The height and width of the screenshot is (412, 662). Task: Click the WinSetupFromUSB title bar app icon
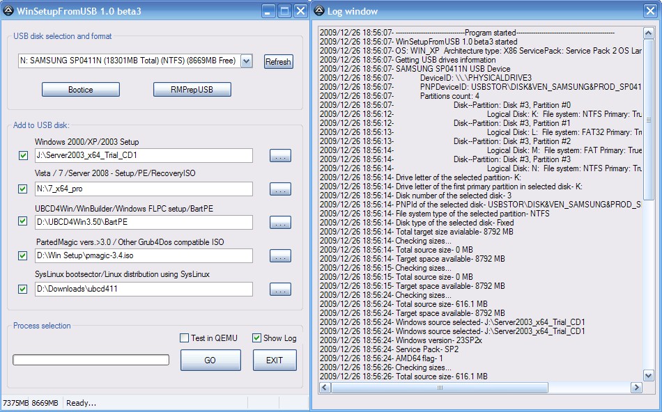coord(9,10)
